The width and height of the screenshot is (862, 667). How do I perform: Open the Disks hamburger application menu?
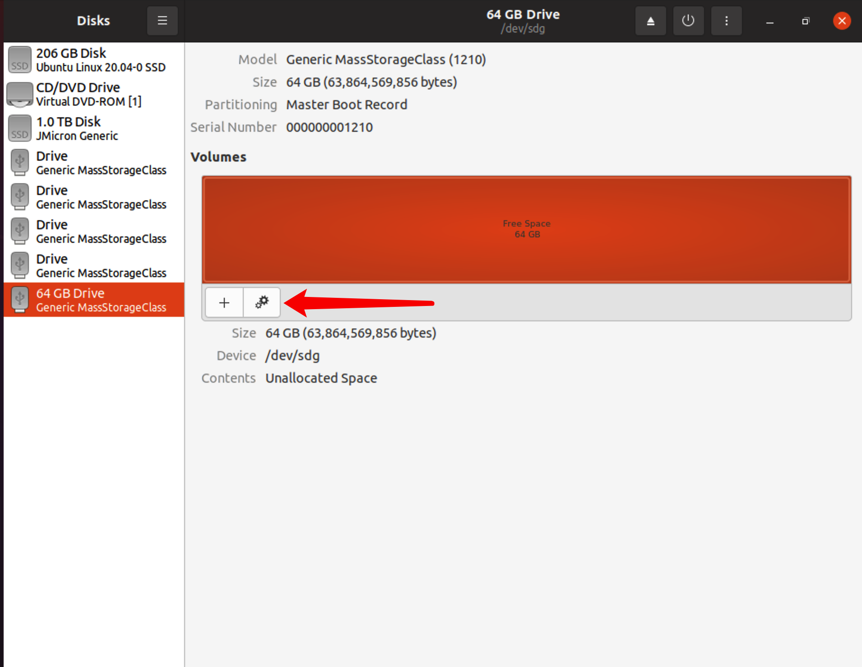(162, 21)
